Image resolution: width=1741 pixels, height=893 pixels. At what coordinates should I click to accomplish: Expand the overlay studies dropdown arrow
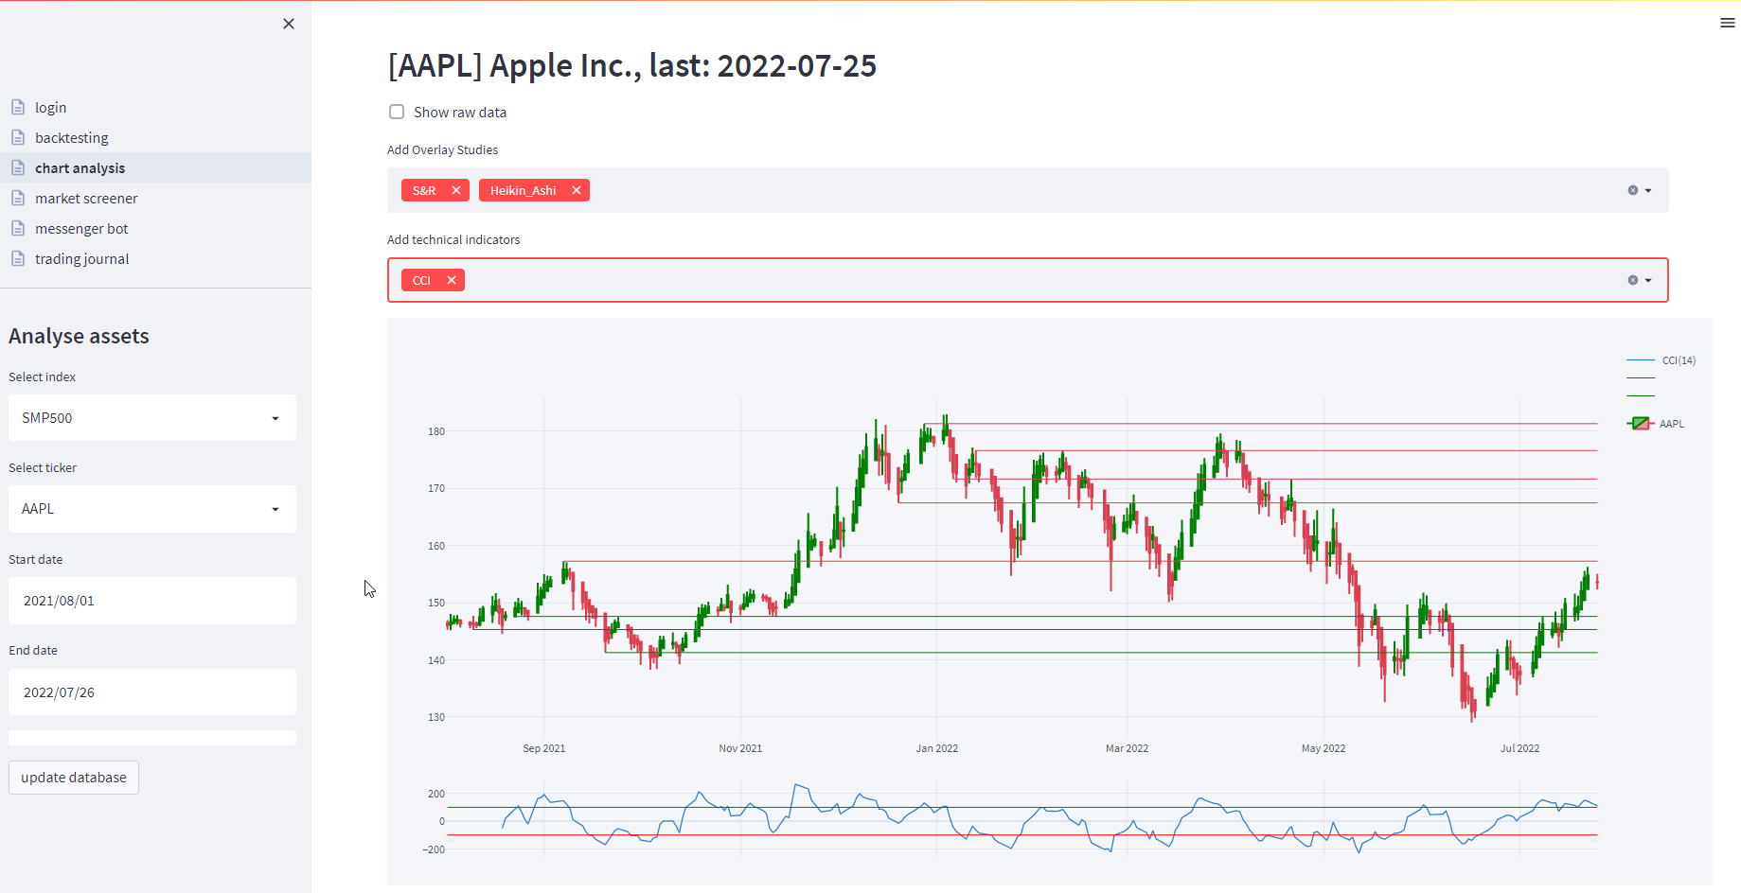click(1648, 190)
